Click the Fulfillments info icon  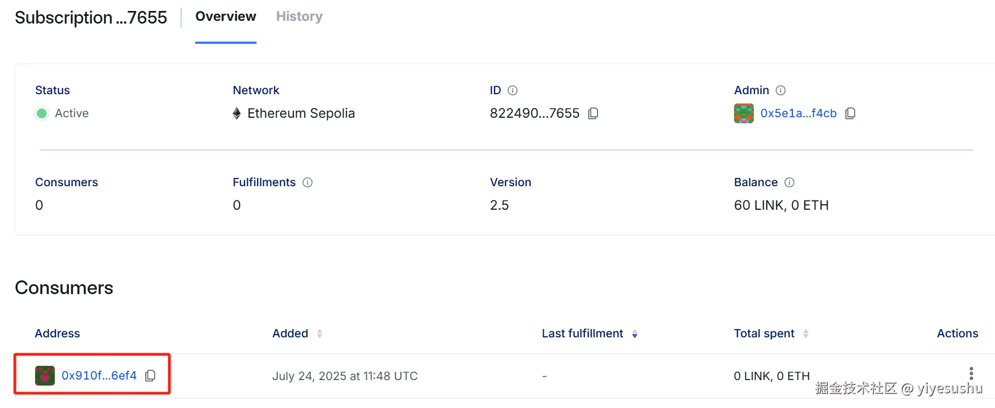(x=308, y=182)
